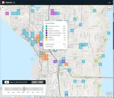Click the Nov 11, 2014 timestamp text
114x98 pixels.
click(19, 82)
